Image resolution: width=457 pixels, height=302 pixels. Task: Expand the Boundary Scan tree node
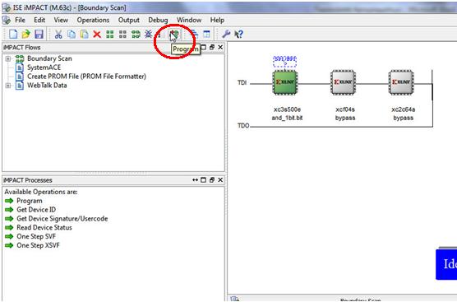pos(8,58)
